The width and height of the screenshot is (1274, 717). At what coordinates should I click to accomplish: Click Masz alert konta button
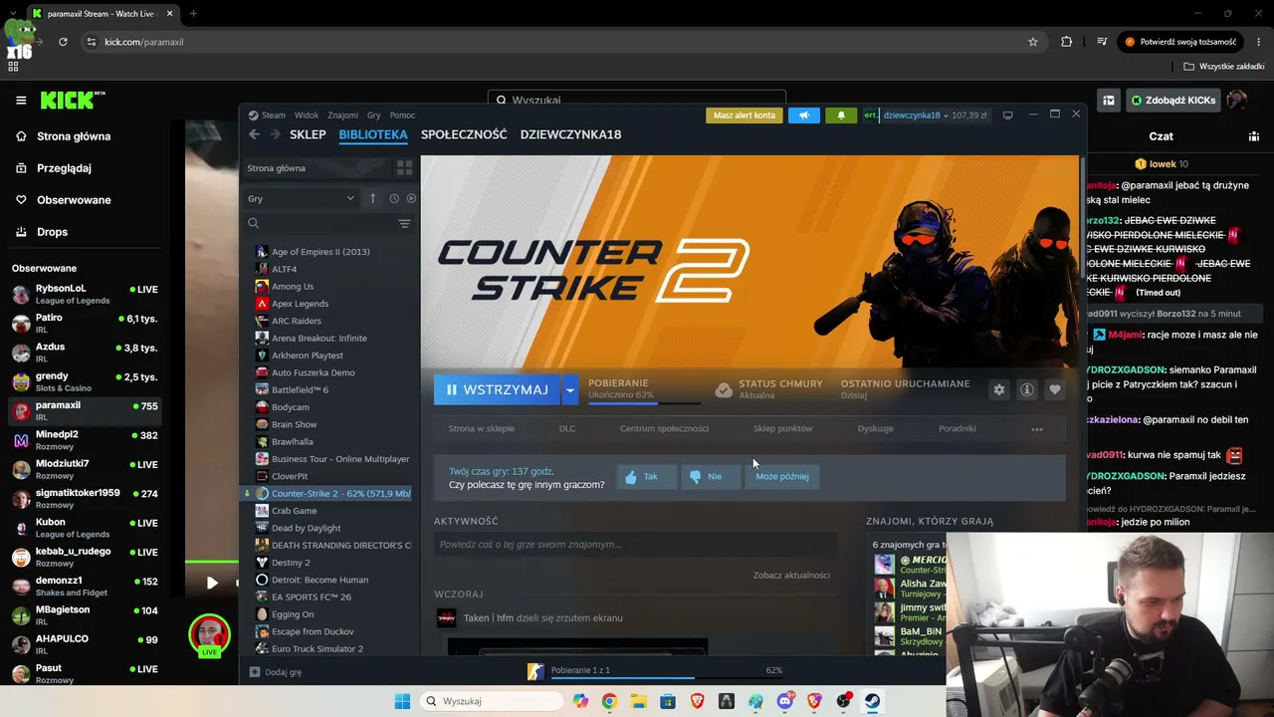(x=744, y=116)
